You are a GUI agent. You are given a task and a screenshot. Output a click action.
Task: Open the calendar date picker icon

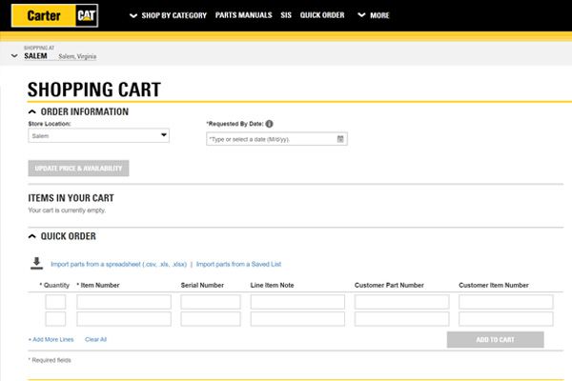pos(340,139)
